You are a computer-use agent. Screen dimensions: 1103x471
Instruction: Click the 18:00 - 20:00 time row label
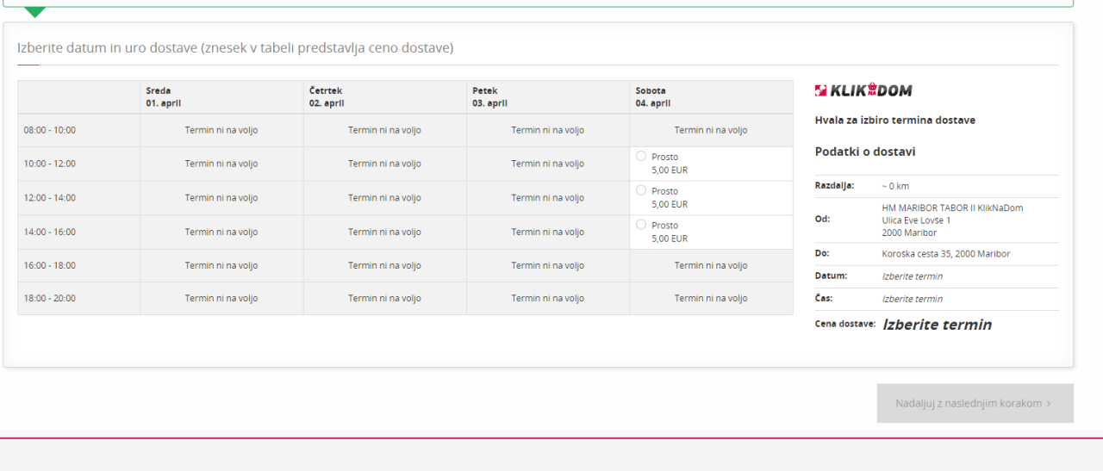(x=50, y=299)
